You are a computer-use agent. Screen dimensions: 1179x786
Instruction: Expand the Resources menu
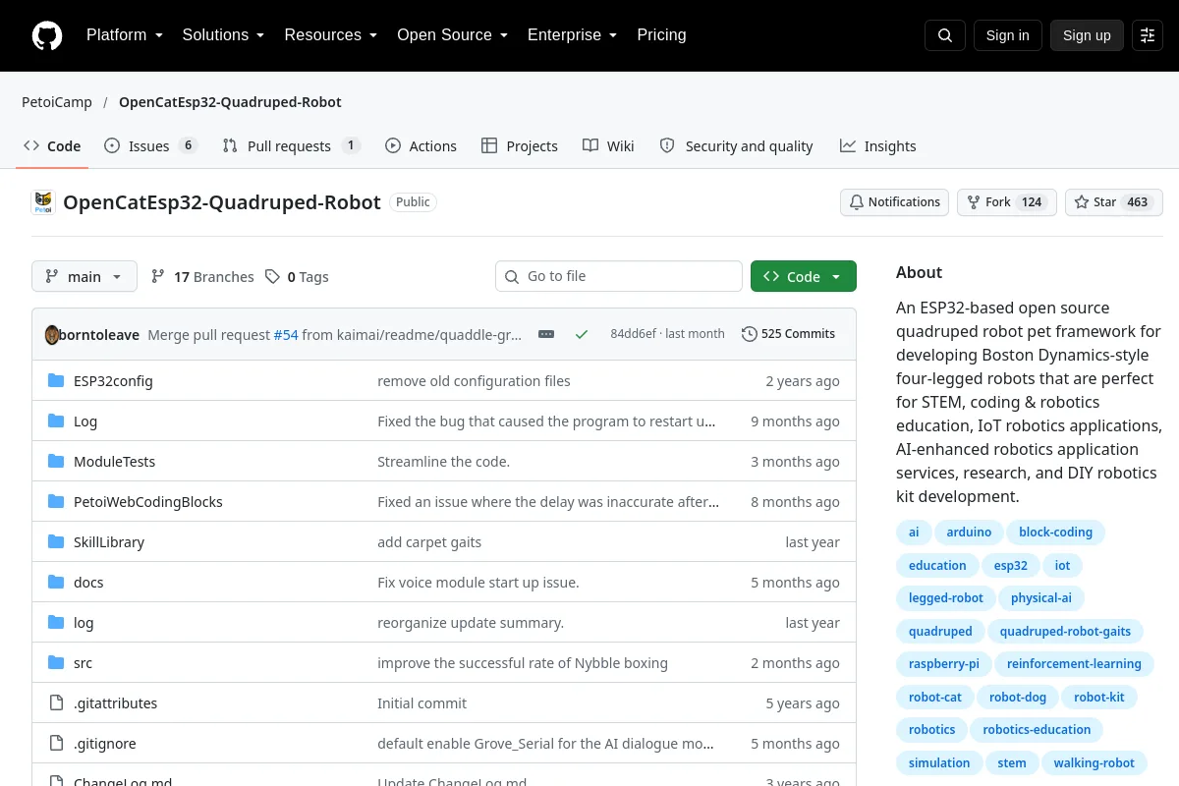pyautogui.click(x=331, y=35)
